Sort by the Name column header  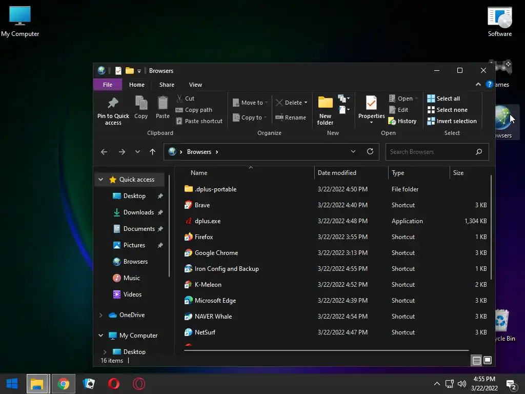coord(199,173)
